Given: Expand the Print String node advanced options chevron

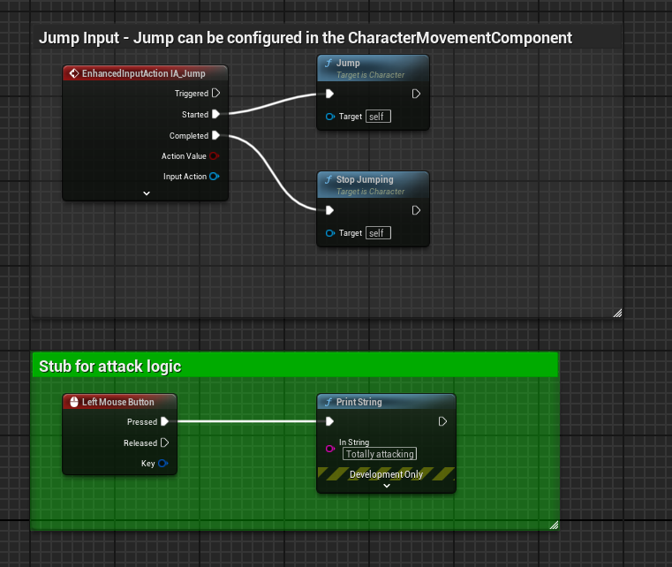Looking at the screenshot, I should click(387, 486).
